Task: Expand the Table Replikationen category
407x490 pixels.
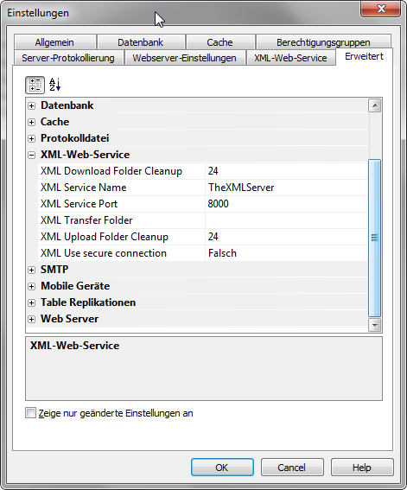Action: point(31,302)
